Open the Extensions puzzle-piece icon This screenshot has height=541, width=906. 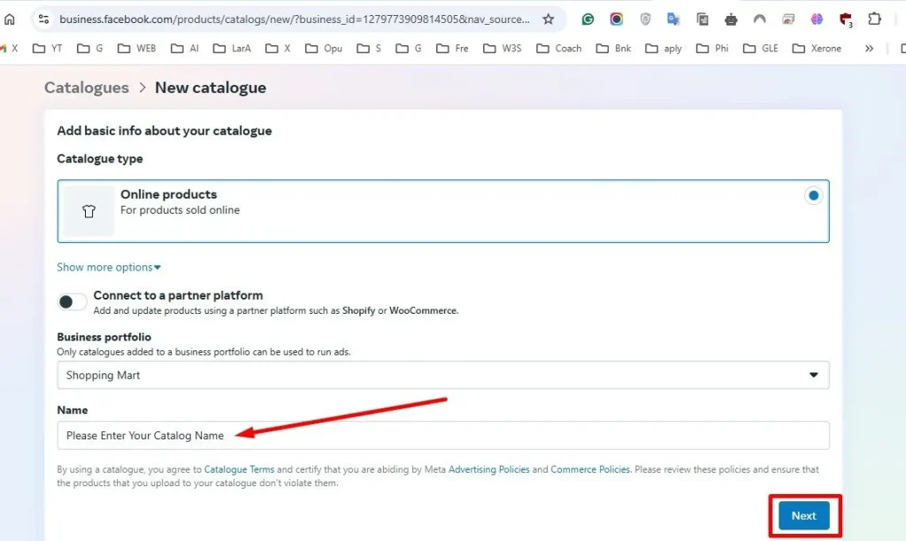[874, 19]
